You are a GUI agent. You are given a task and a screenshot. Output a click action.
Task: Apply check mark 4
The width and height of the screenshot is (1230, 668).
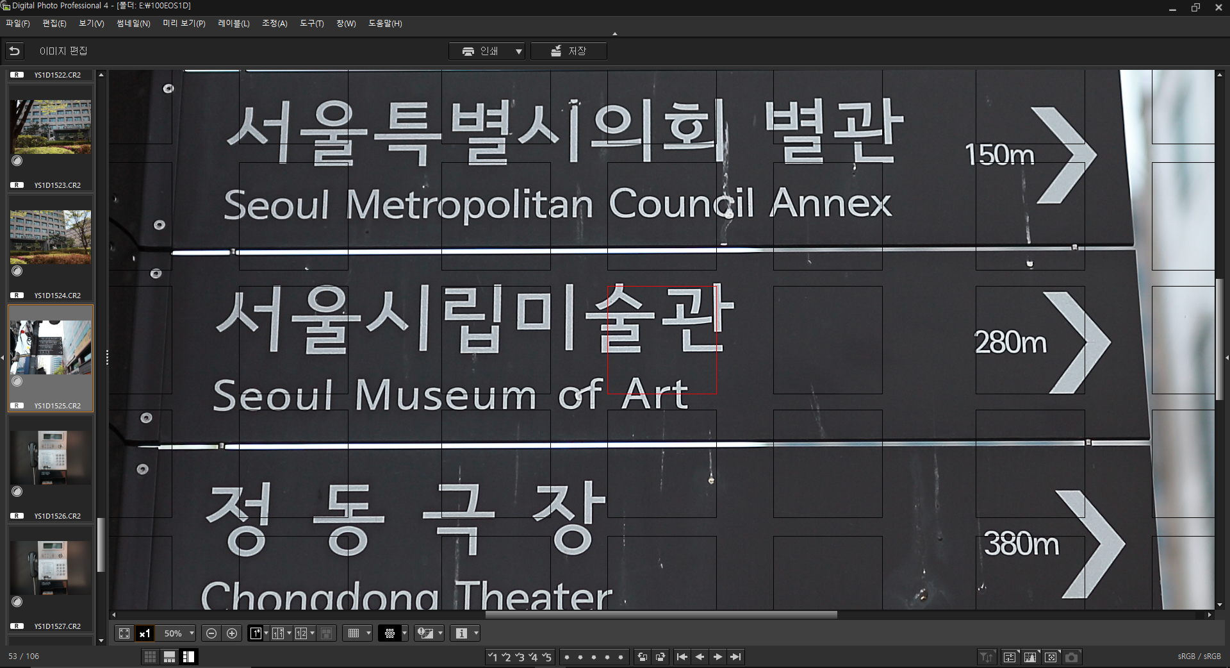[533, 656]
